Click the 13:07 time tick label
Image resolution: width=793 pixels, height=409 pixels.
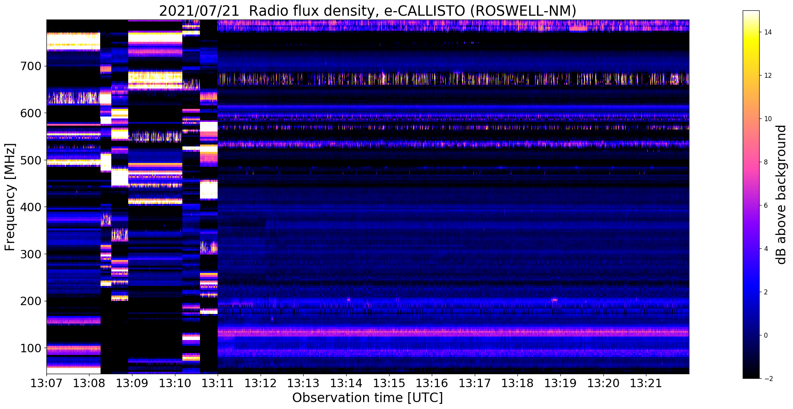(x=46, y=383)
